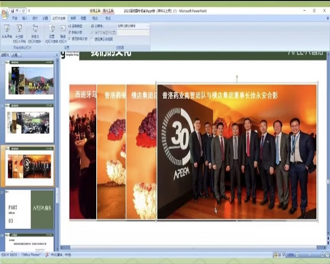Image resolution: width=330 pixels, height=264 pixels.
Task: Click the green rotation handle above selected picture
Action: [237, 76]
